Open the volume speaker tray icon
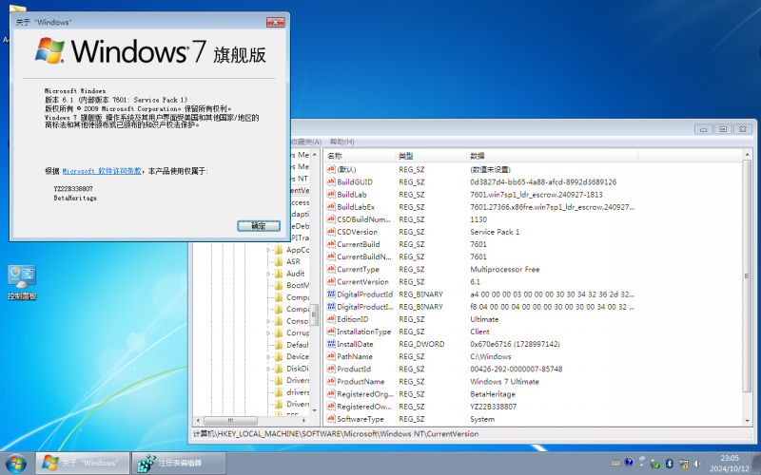This screenshot has height=475, width=761. coord(698,464)
